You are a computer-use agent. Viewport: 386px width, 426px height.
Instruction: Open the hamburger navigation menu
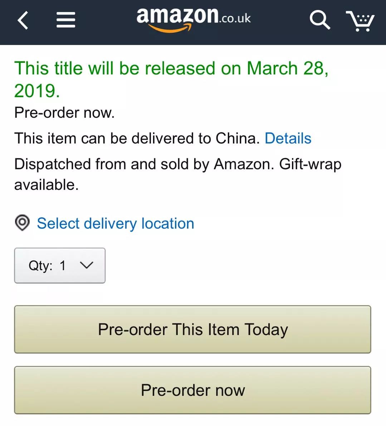[66, 20]
